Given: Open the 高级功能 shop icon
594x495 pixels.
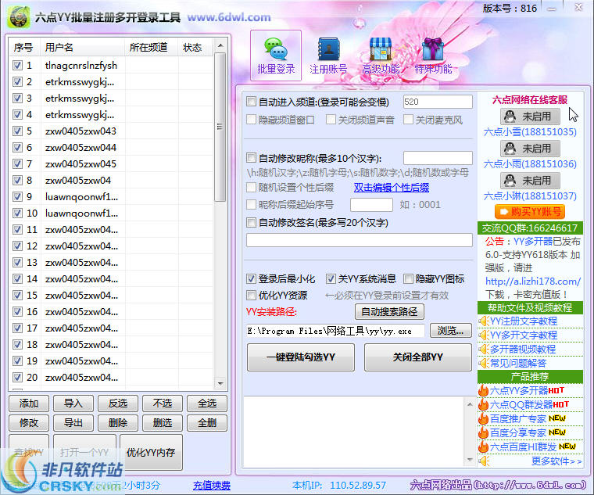Looking at the screenshot, I should point(381,49).
